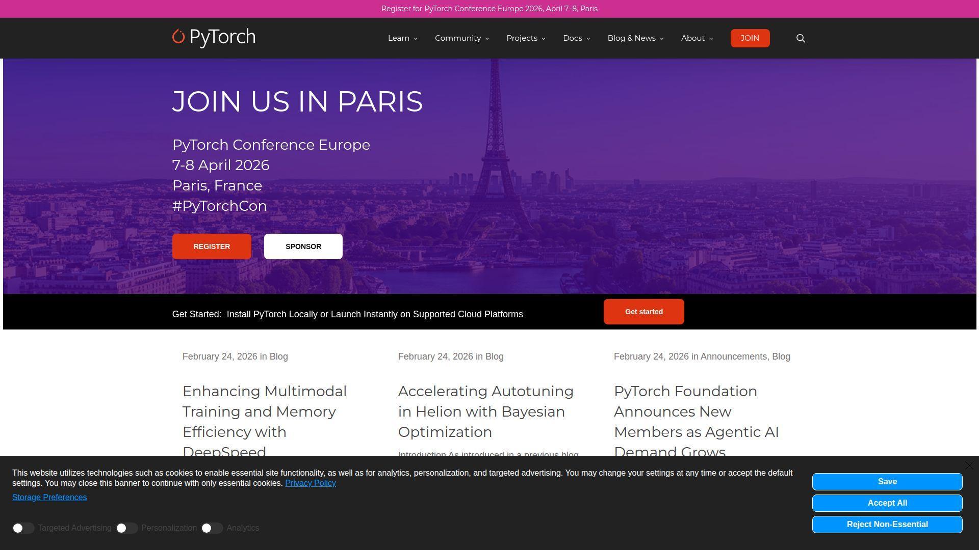The width and height of the screenshot is (979, 550).
Task: Open Storage Preferences link
Action: coord(49,498)
